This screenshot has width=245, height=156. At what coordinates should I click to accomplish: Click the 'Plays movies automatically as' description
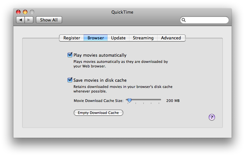121,64
